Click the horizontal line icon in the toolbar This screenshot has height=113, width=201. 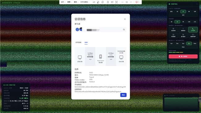(122, 2)
